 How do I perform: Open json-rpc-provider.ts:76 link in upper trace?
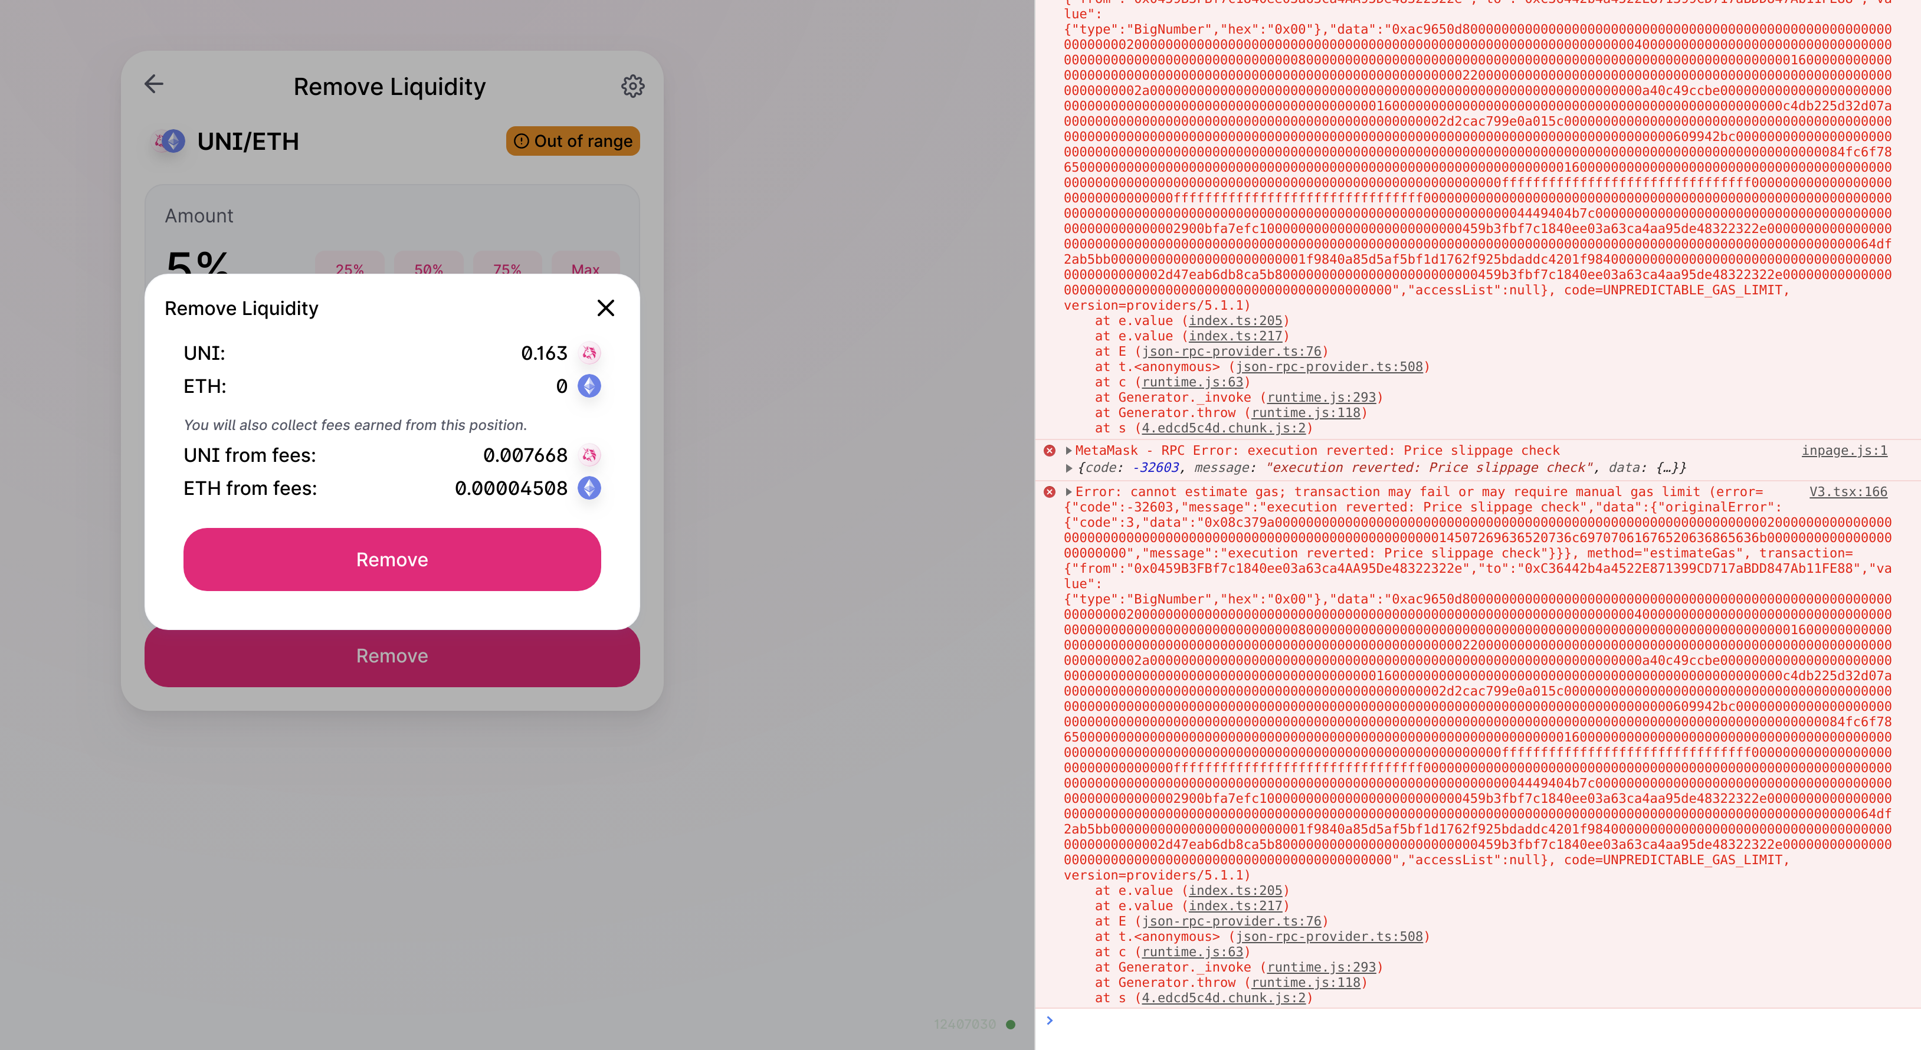1231,351
